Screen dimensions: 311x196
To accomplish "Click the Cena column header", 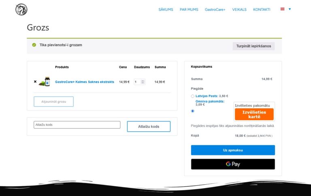I will [123, 67].
